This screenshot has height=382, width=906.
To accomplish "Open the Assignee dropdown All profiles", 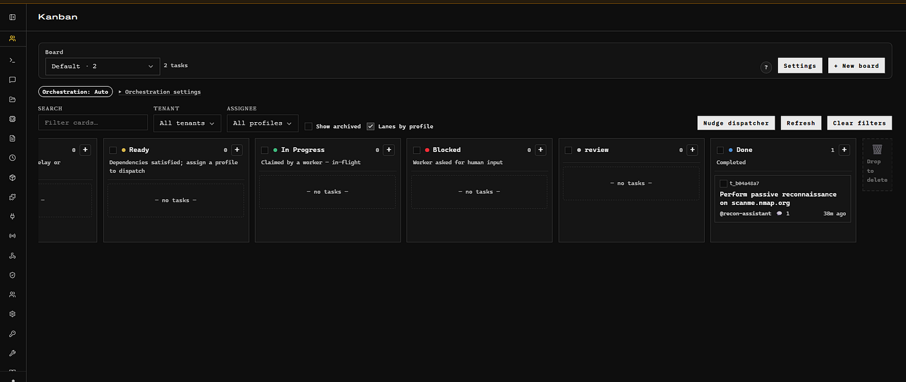I will pos(262,123).
